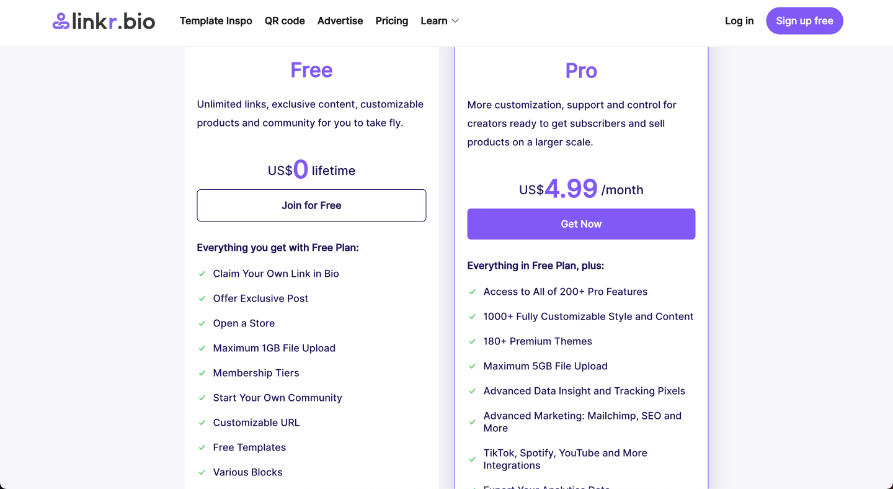This screenshot has height=489, width=893.
Task: Click the Pro plan heading
Action: (581, 71)
